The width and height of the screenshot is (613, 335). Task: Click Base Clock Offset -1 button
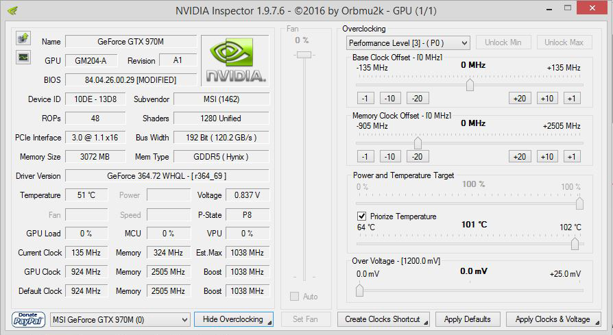coord(365,99)
